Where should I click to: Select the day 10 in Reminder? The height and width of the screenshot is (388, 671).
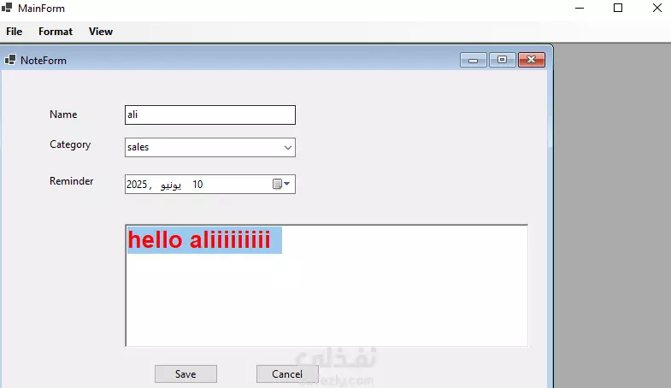pyautogui.click(x=197, y=185)
